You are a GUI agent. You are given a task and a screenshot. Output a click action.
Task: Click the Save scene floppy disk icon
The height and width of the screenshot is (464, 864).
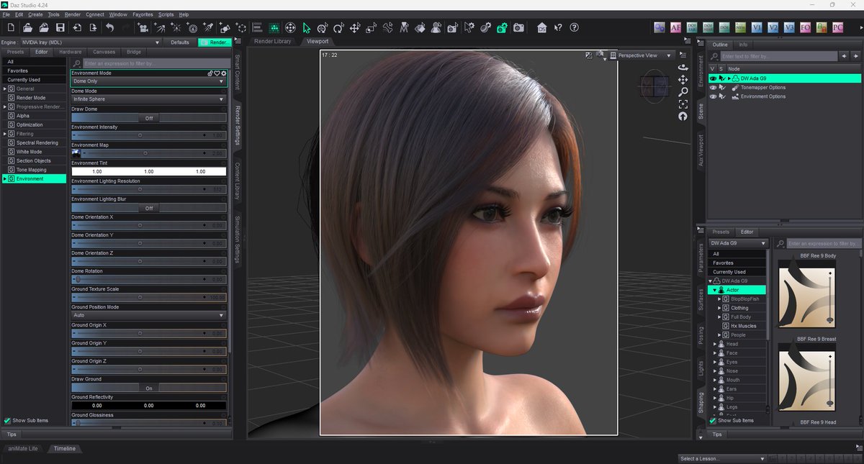(60, 27)
